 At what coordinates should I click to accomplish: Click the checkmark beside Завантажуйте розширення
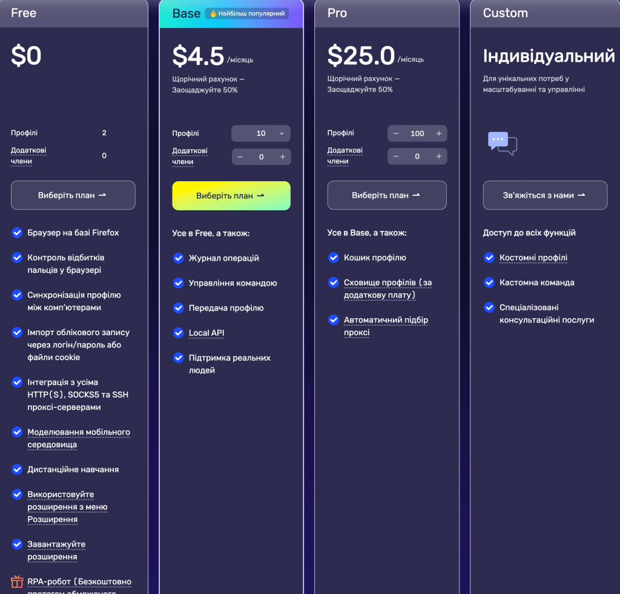coord(17,544)
